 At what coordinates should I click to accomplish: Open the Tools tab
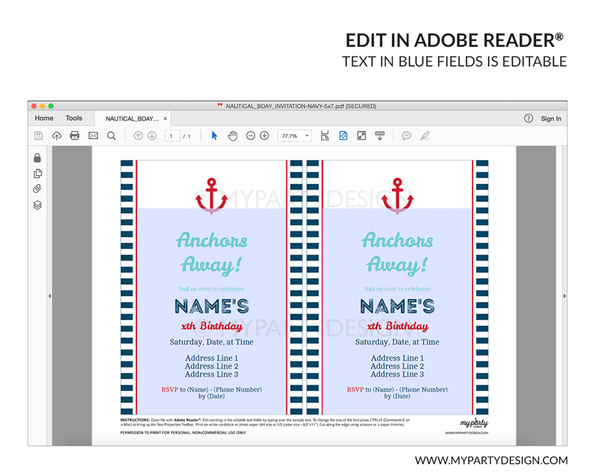click(x=74, y=118)
